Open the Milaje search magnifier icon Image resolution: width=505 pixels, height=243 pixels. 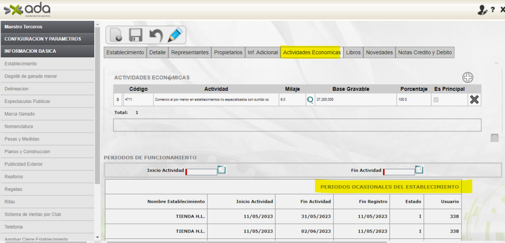310,100
